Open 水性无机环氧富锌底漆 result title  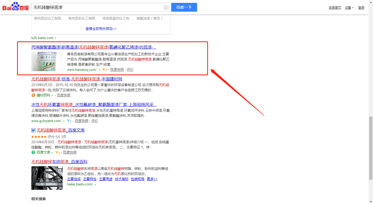[94, 104]
